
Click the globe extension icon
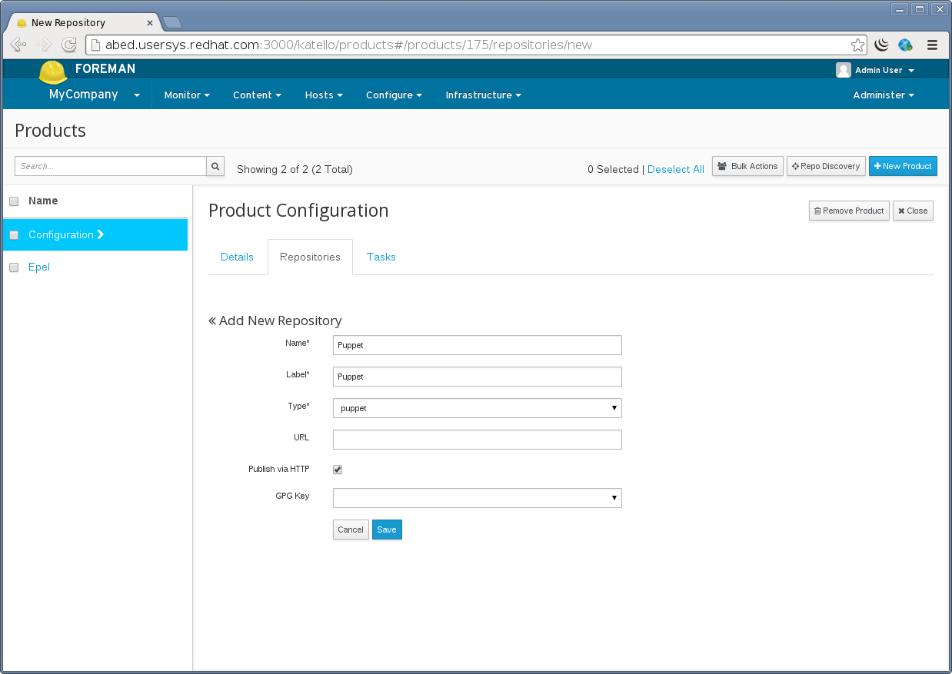point(905,45)
